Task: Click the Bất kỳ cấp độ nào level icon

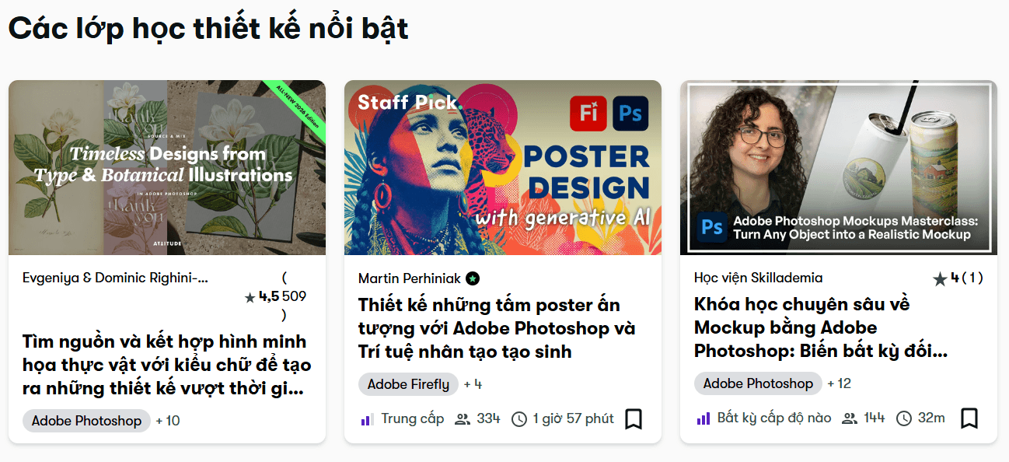Action: click(x=703, y=418)
